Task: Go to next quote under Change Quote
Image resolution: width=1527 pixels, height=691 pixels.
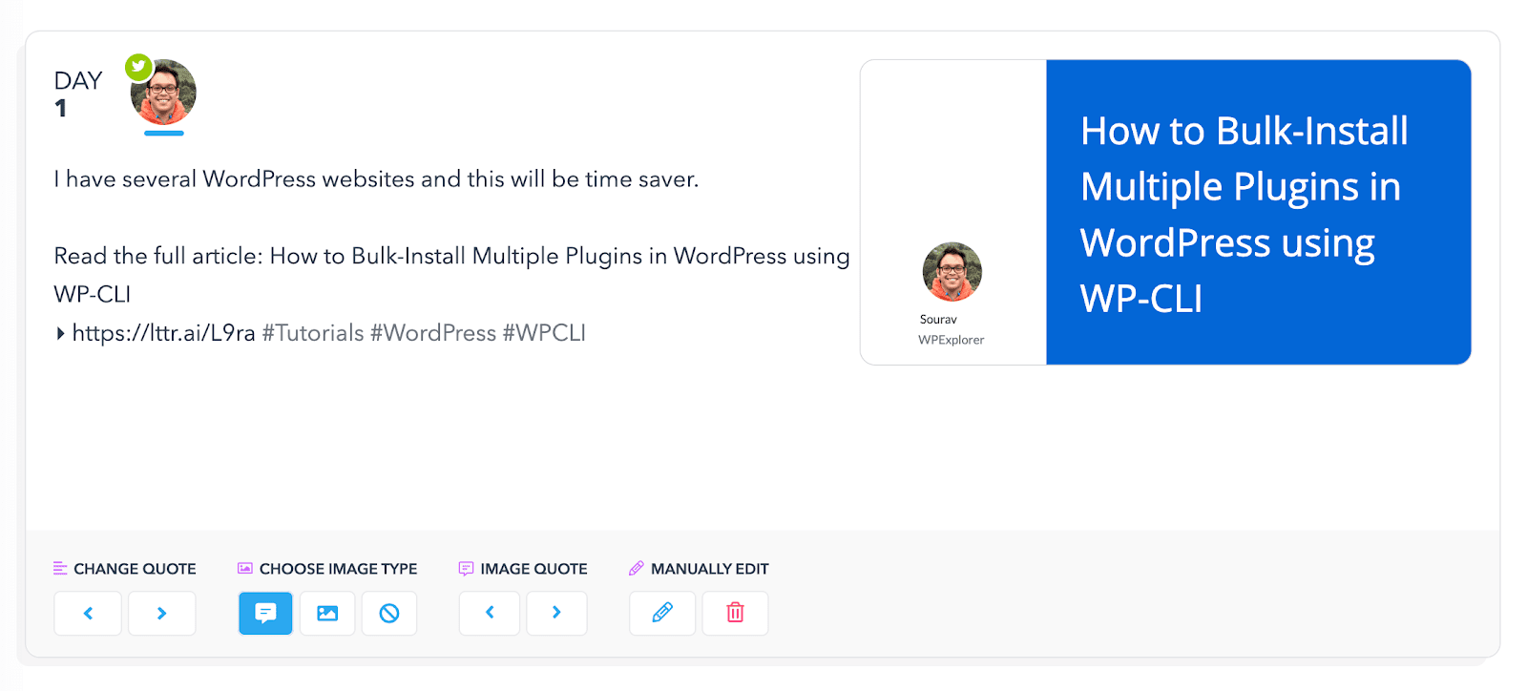Action: (x=161, y=613)
